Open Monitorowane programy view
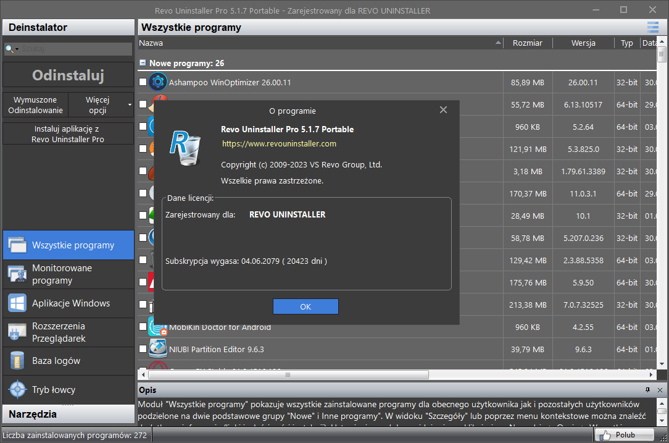This screenshot has height=443, width=669. coord(69,274)
